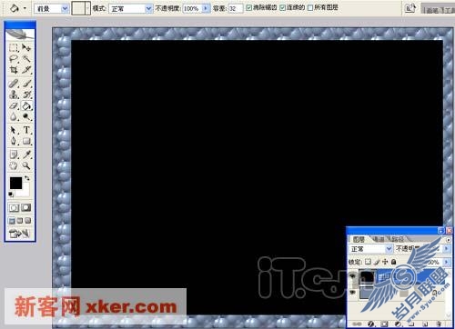Choose the Rectangular Marquee tool

tap(14, 47)
